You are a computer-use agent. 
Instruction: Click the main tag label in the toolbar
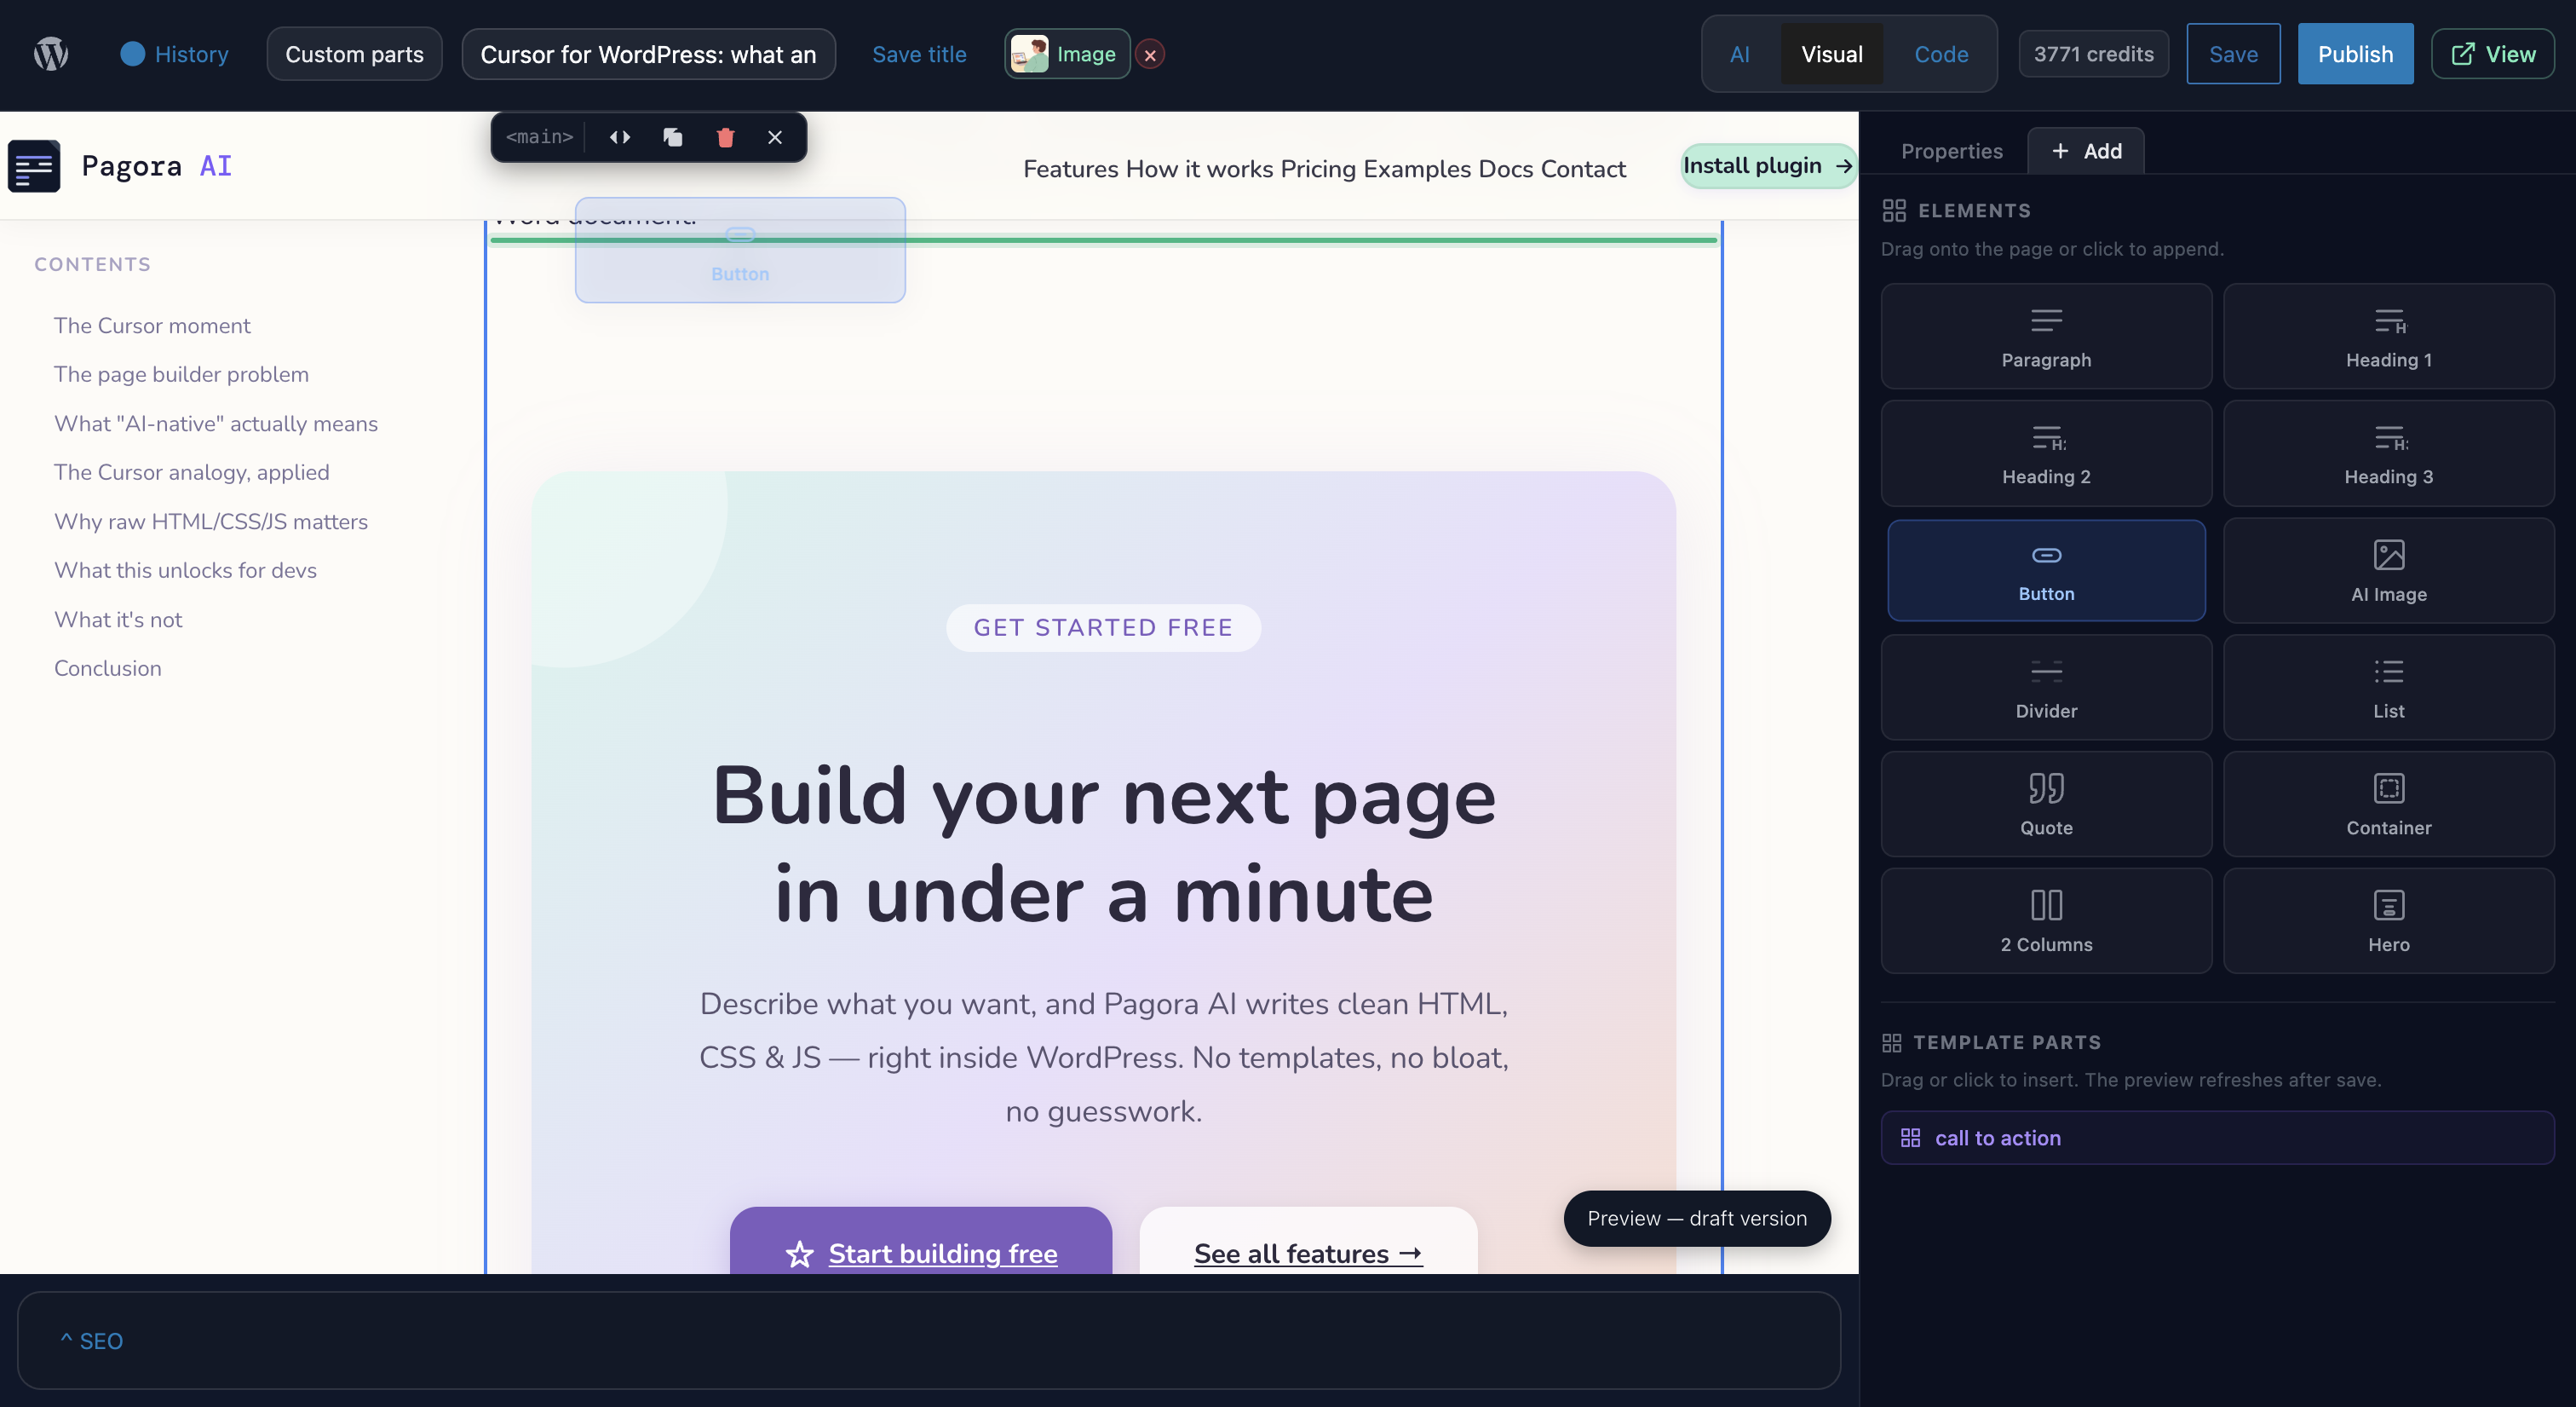[x=539, y=137]
